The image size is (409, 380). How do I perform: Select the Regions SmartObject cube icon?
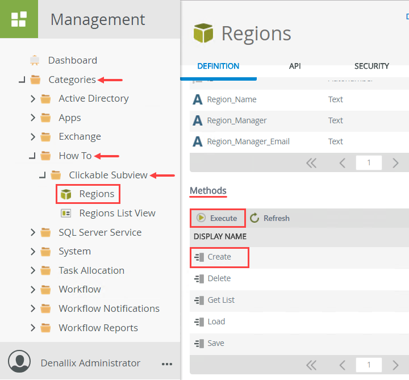(x=66, y=194)
